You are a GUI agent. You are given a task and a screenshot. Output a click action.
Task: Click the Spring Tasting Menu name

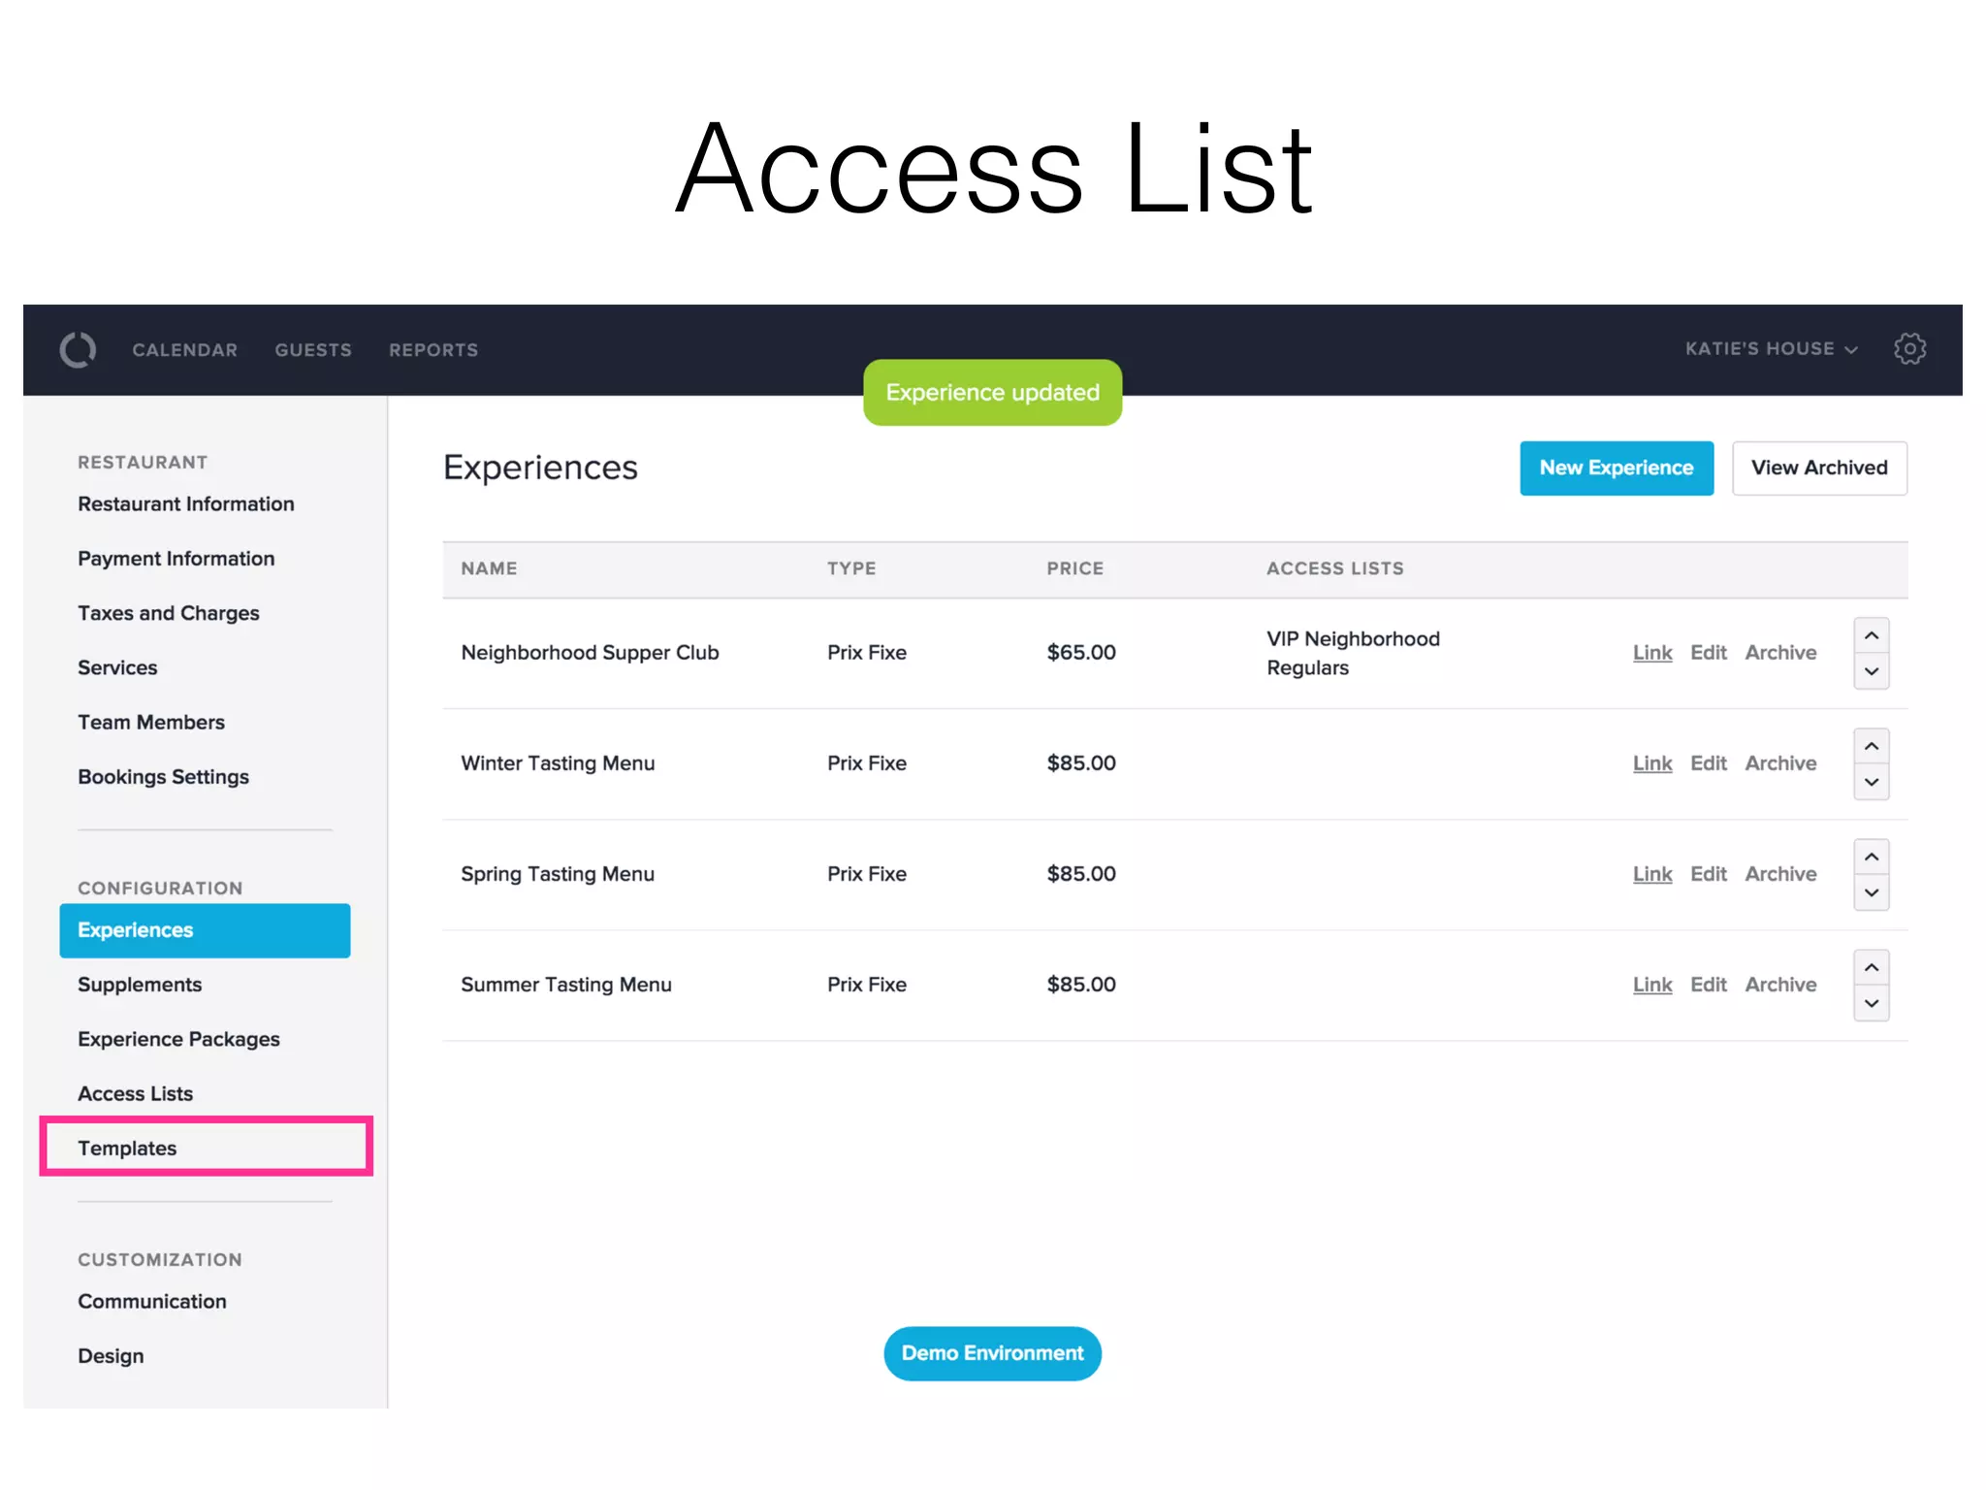tap(558, 874)
